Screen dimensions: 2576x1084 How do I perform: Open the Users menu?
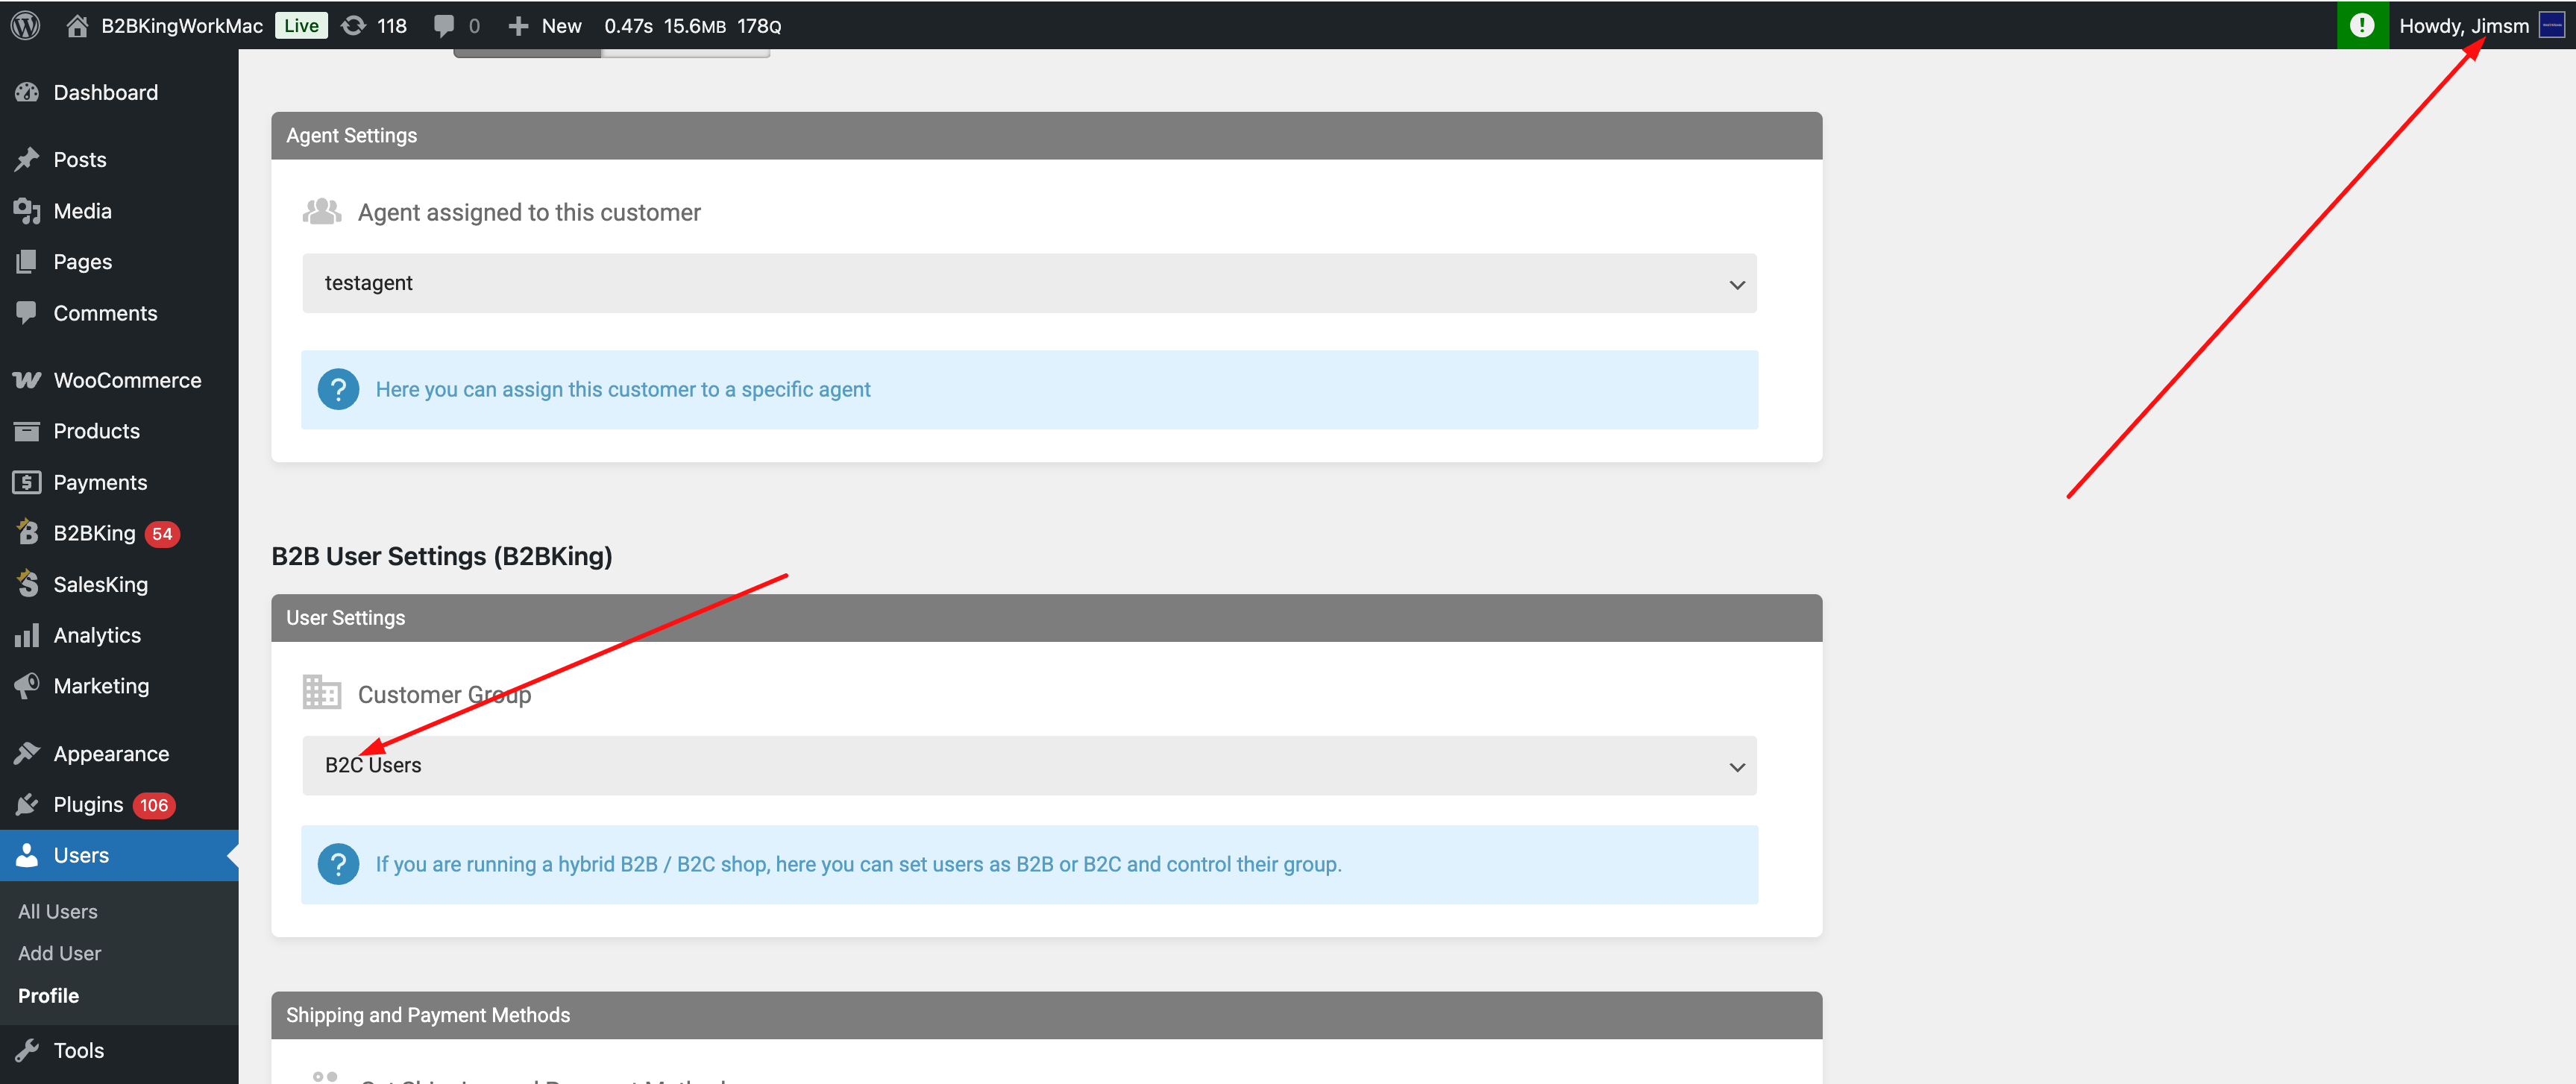[81, 855]
